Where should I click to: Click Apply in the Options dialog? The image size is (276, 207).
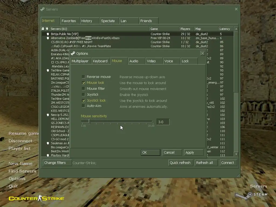194,153
